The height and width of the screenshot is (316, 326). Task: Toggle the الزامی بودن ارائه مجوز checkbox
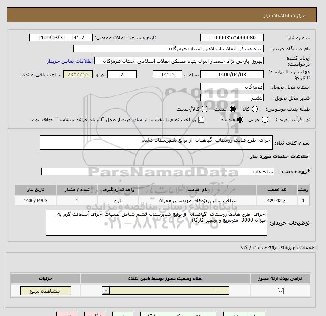click(280, 291)
